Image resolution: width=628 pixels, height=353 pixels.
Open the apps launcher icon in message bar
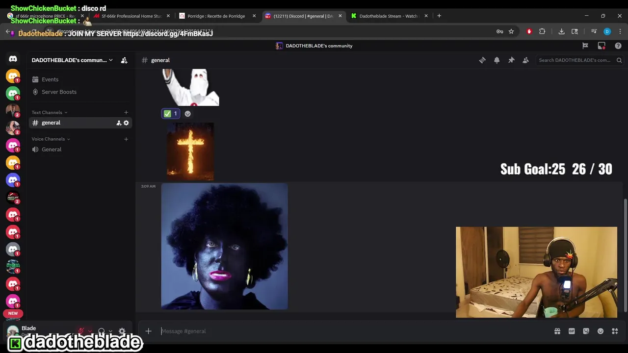coord(615,331)
